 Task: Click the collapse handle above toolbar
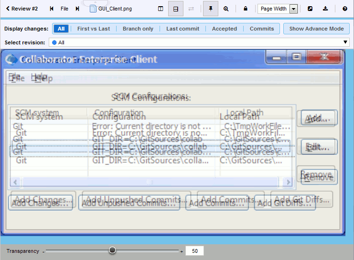(x=96, y=3)
